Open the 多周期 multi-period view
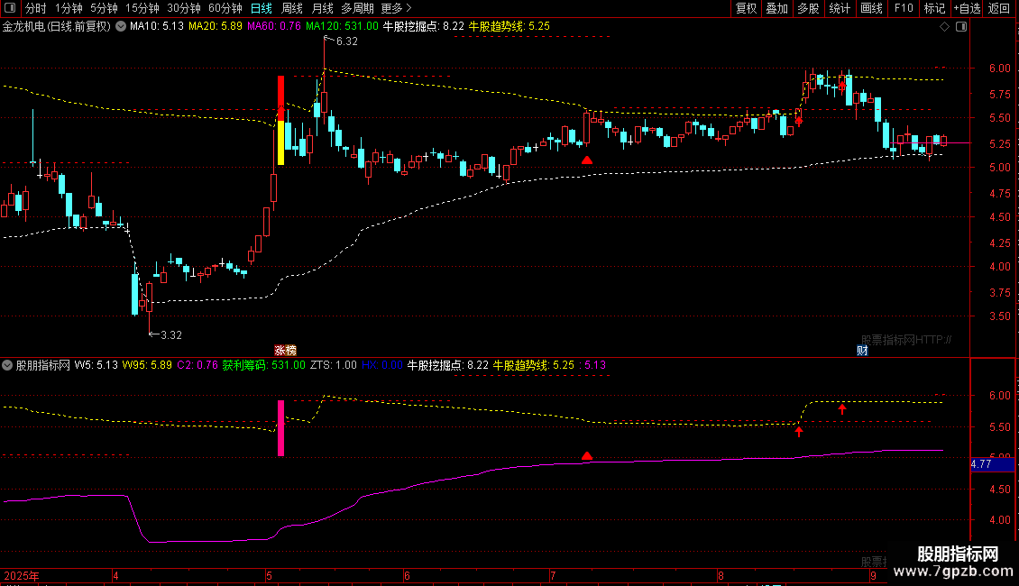This screenshot has height=586, width=1019. click(357, 8)
